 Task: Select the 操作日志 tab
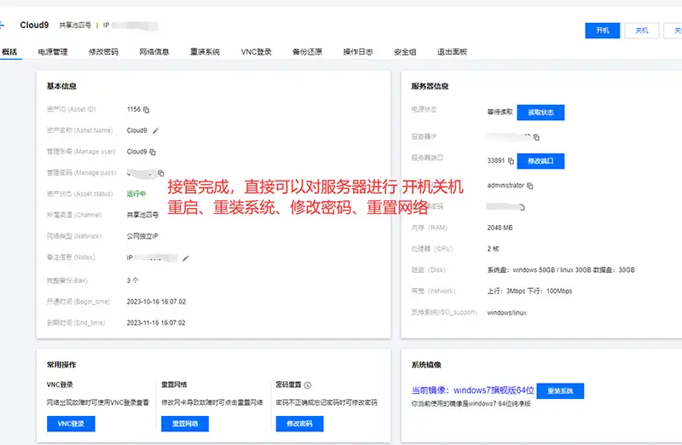[x=358, y=52]
